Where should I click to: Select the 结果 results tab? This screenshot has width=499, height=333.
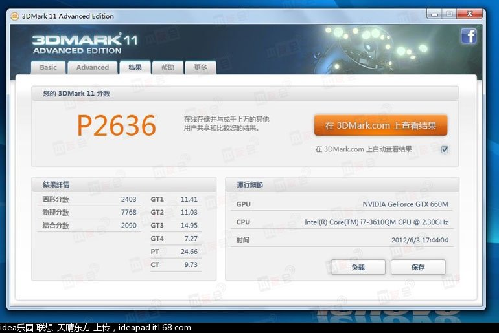(135, 67)
